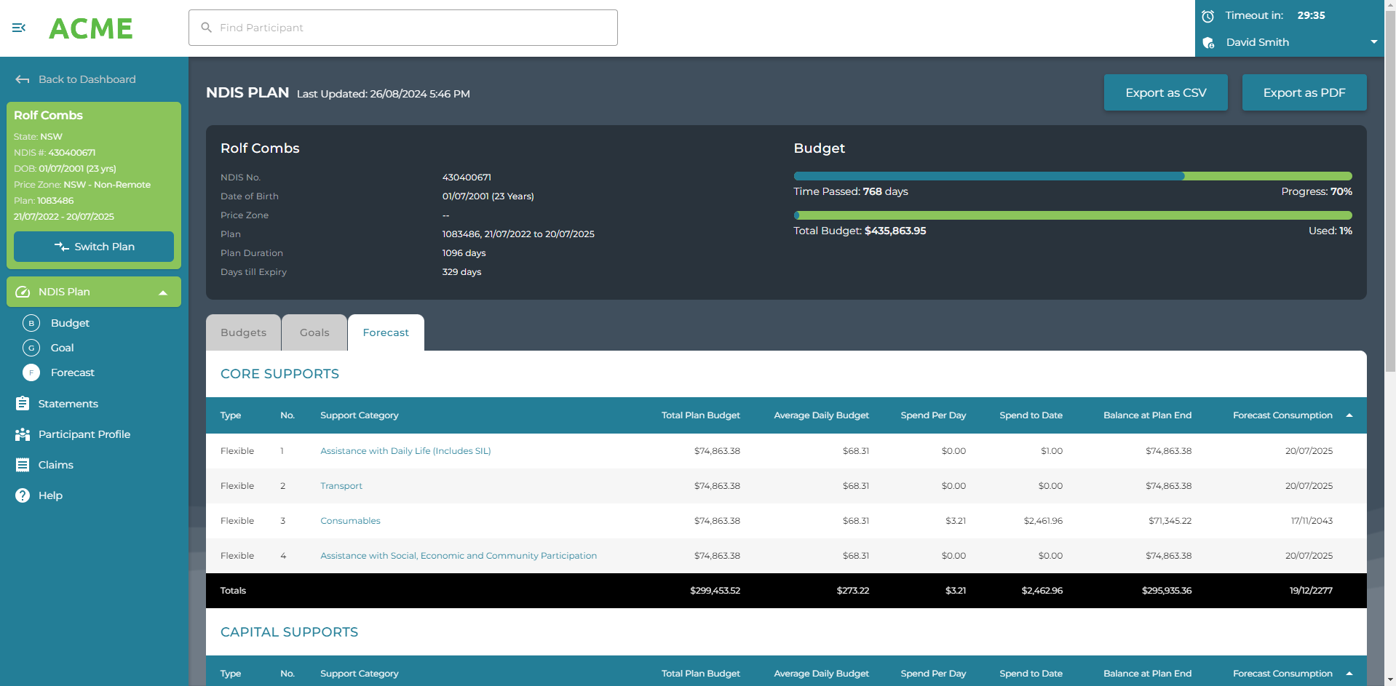Image resolution: width=1396 pixels, height=686 pixels.
Task: Click the NDIS Plan gauge icon
Action: coord(23,292)
